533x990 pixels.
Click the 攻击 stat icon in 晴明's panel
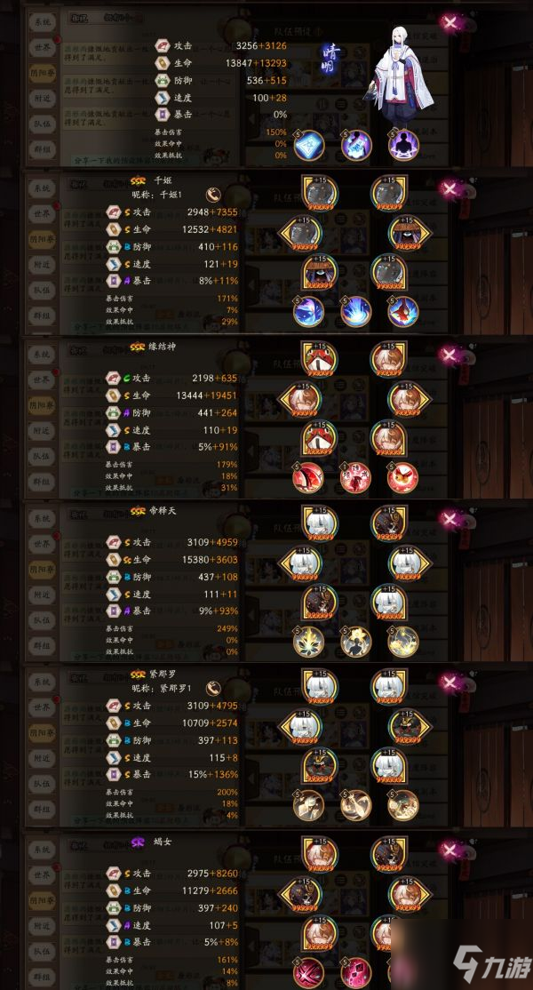coord(162,46)
